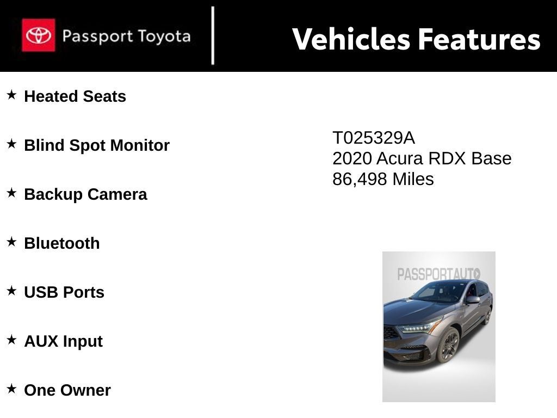Click the red Toyota logo
Screen dimensions: 557x418
(38, 35)
